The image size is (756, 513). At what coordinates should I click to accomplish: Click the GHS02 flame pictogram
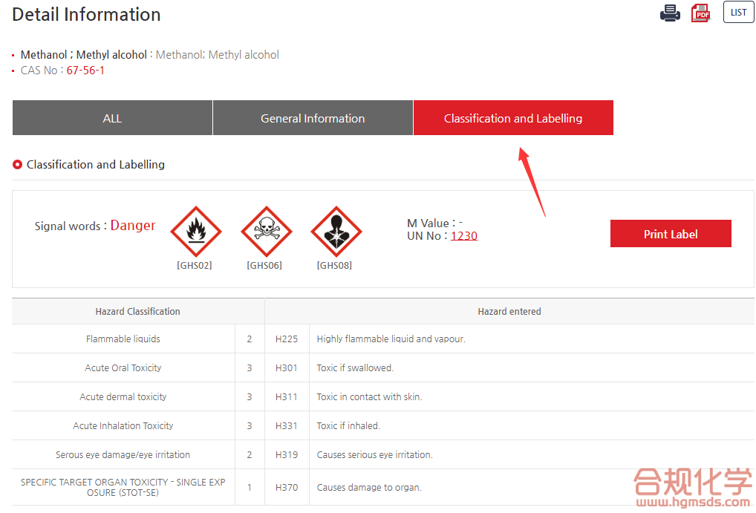tap(196, 232)
